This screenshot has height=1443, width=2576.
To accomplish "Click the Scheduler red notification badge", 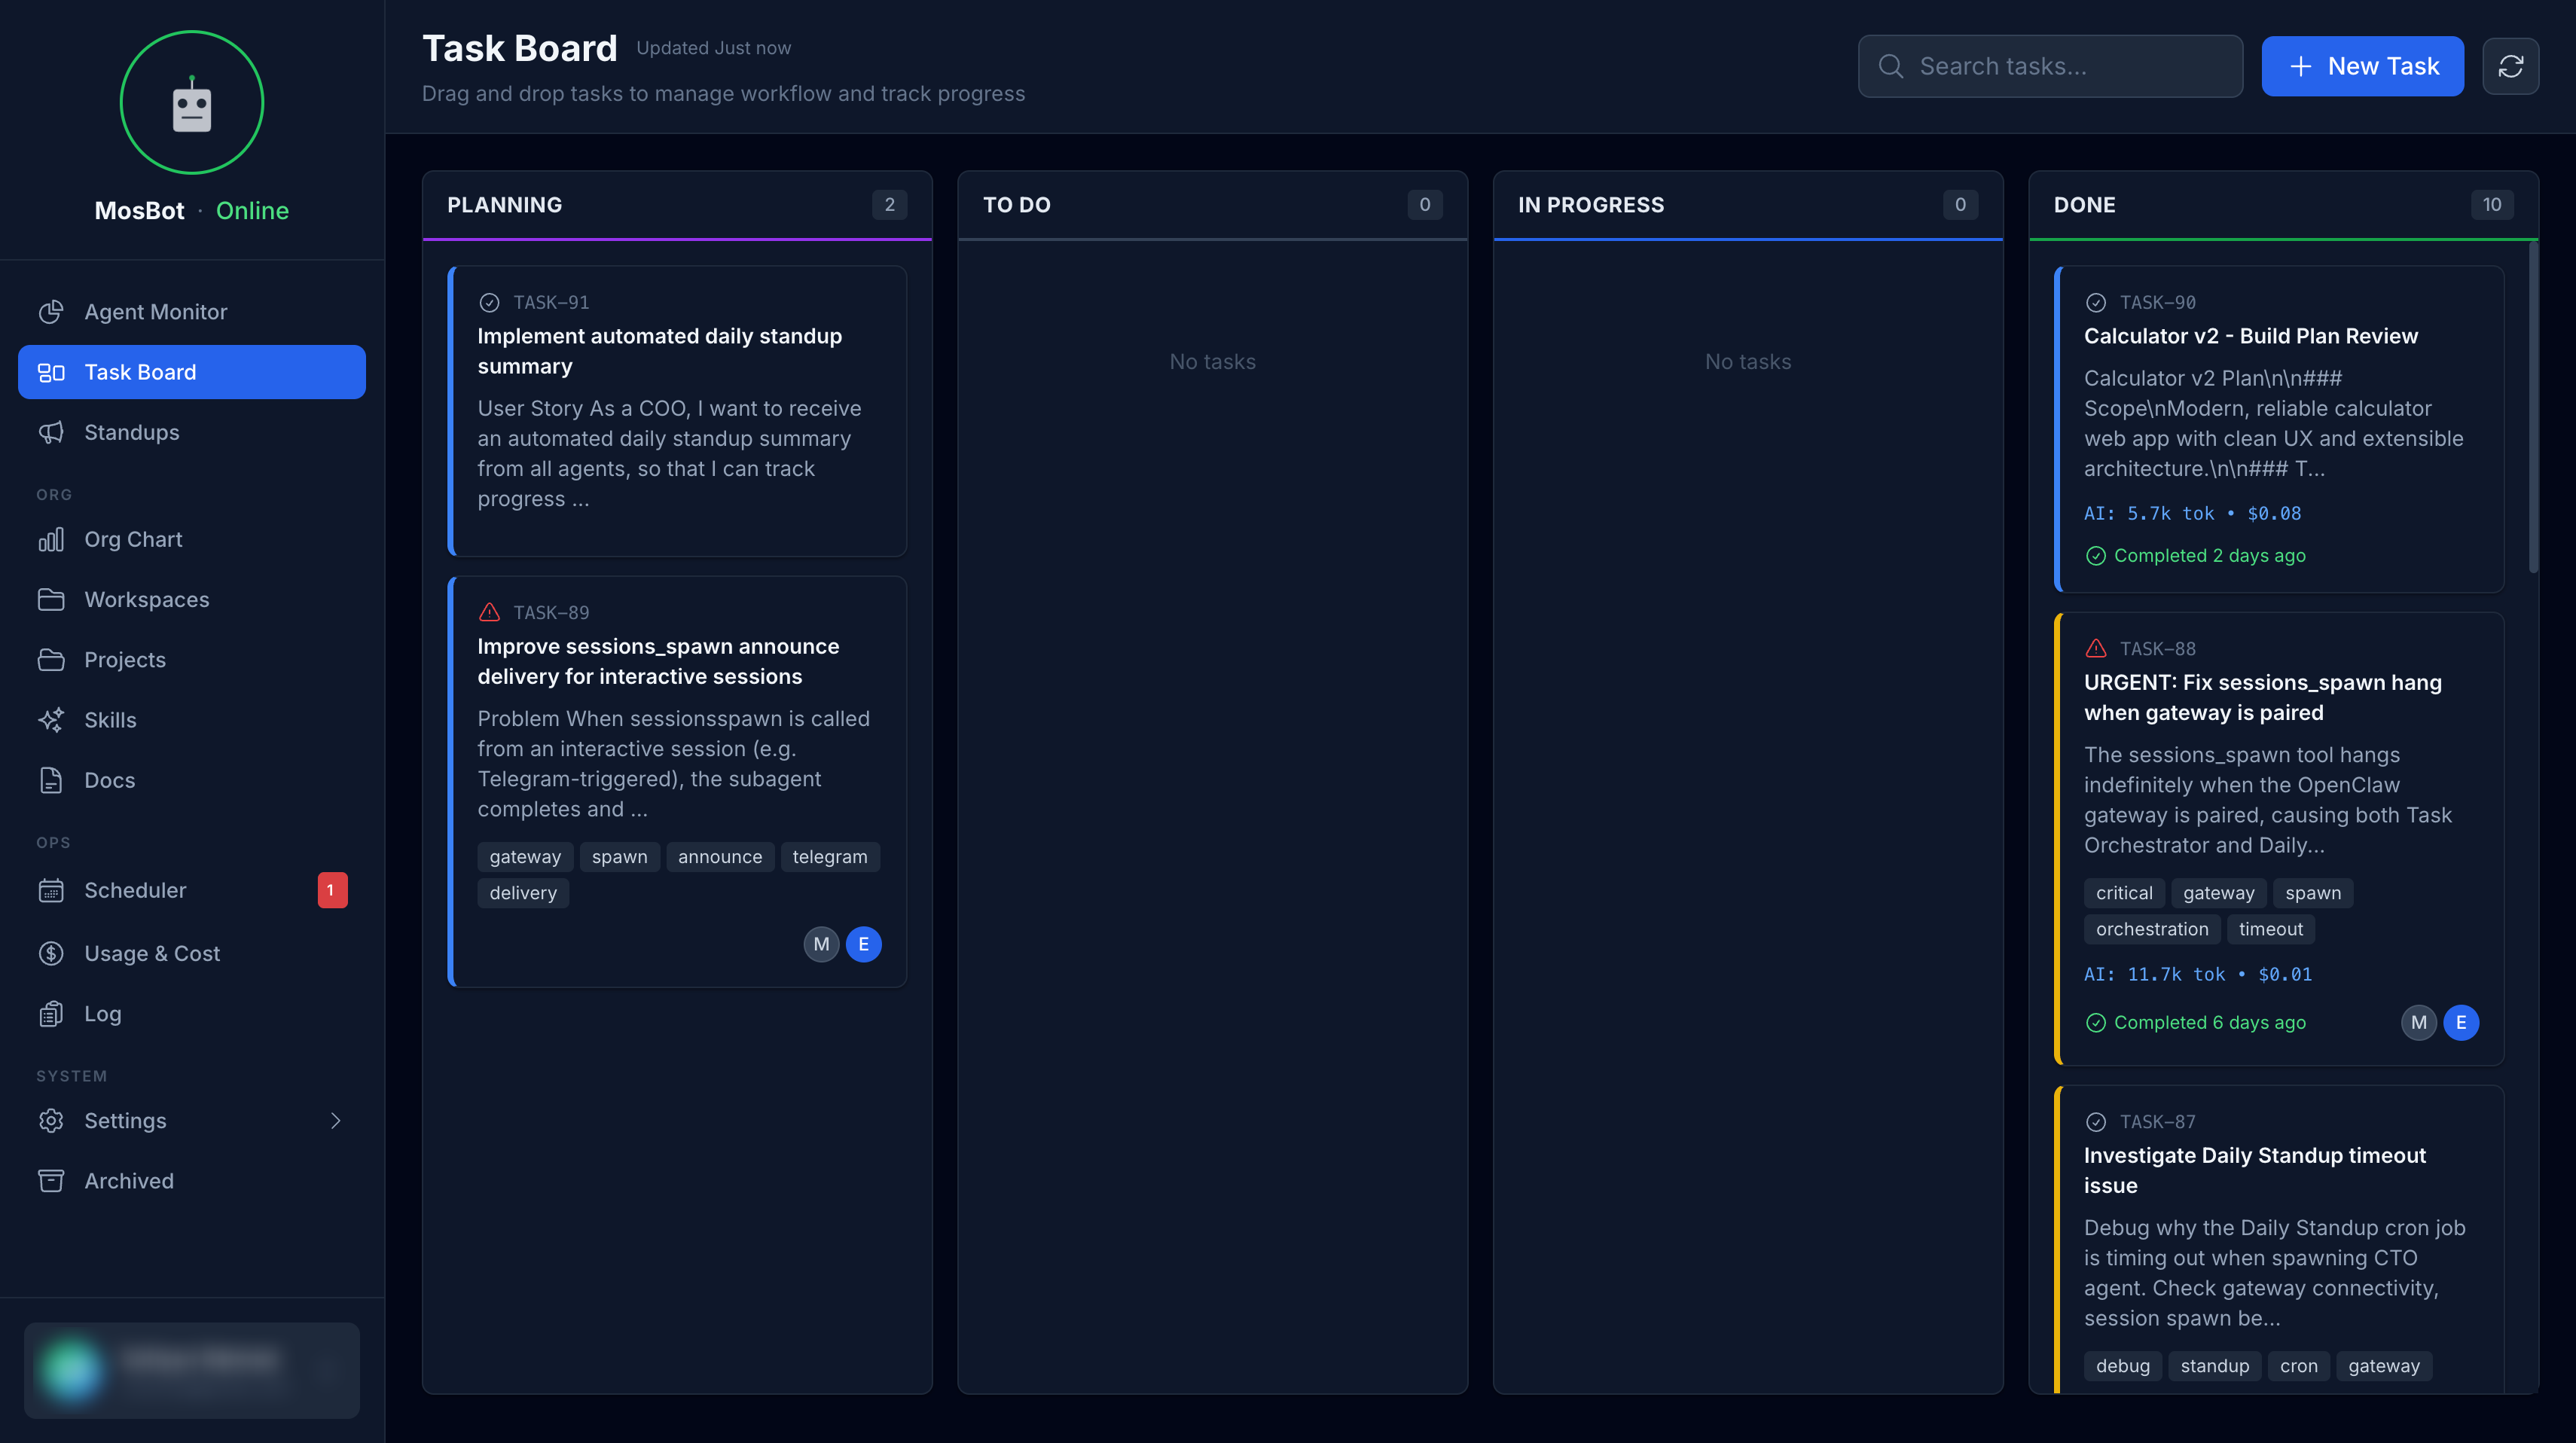I will tap(332, 890).
